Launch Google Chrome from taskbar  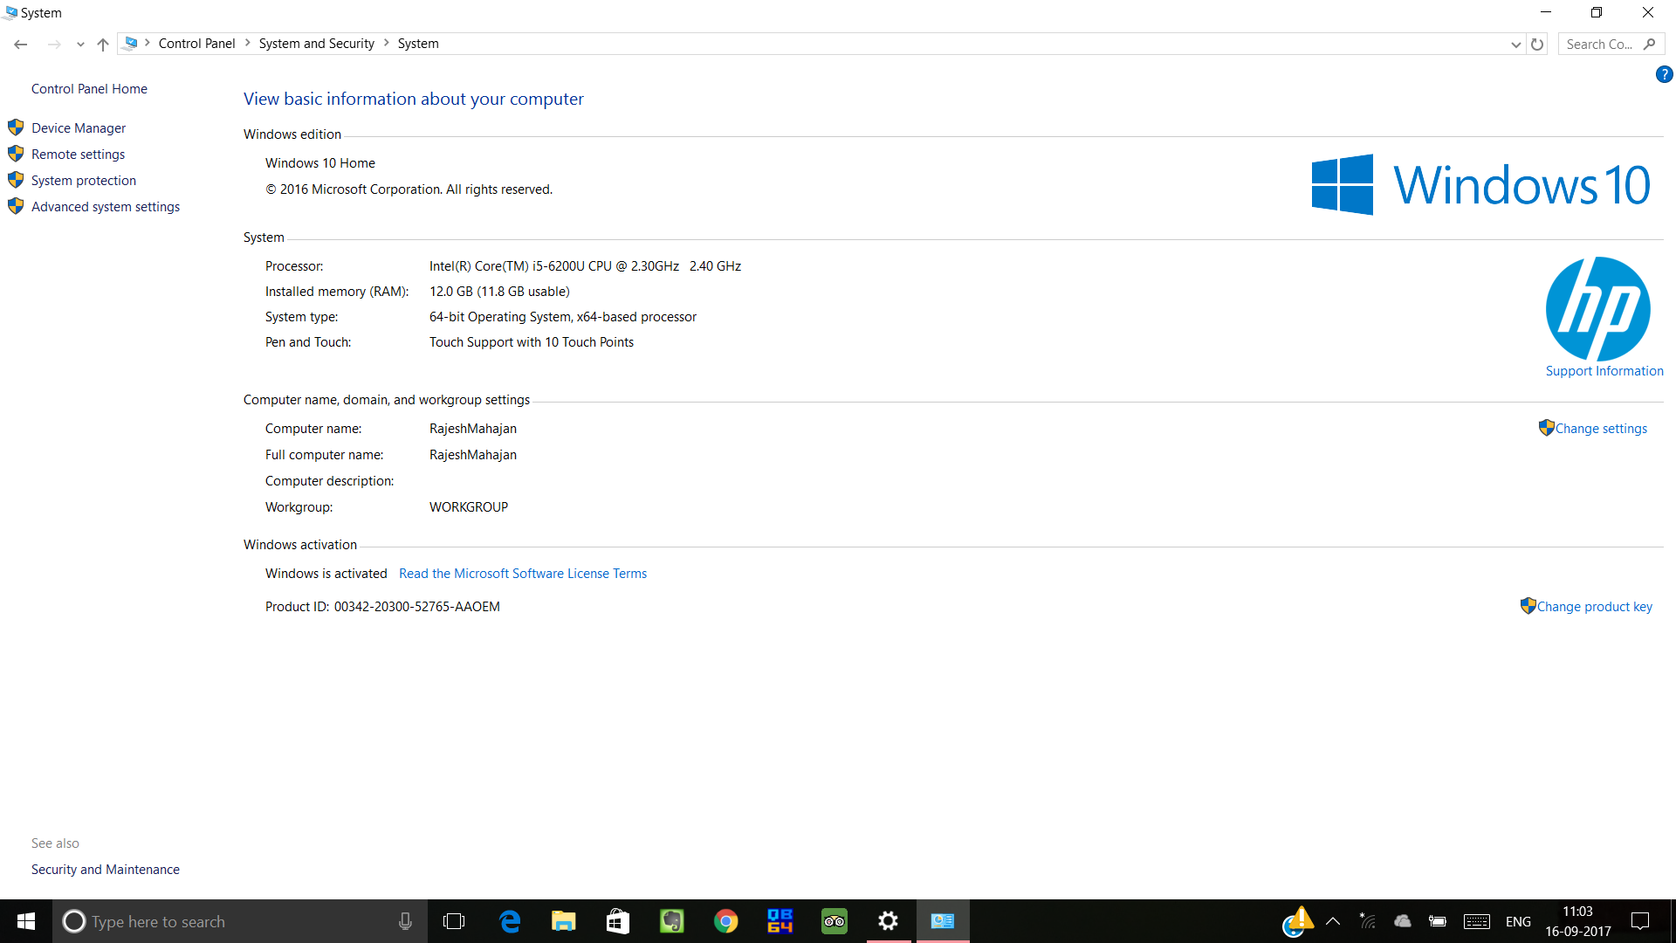726,921
